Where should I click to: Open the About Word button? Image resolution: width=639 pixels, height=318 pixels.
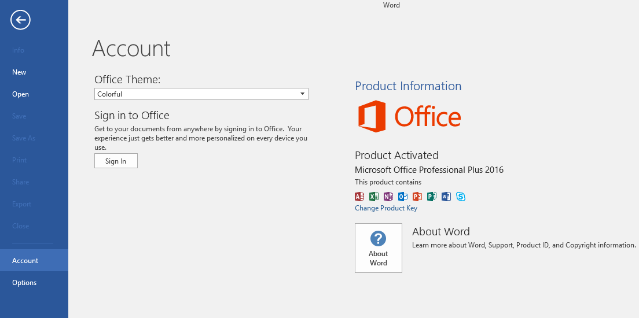(379, 248)
